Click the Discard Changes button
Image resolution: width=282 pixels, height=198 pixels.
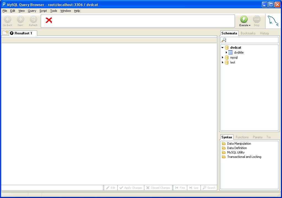158,188
